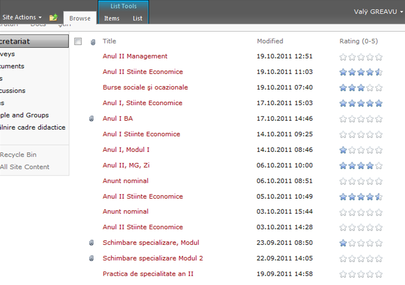Click attachment icon beside Schimbare specializare Modul 2
The height and width of the screenshot is (285, 405).
click(92, 258)
